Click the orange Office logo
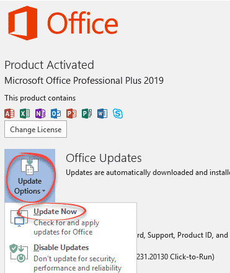The height and width of the screenshot is (273, 230). [23, 23]
